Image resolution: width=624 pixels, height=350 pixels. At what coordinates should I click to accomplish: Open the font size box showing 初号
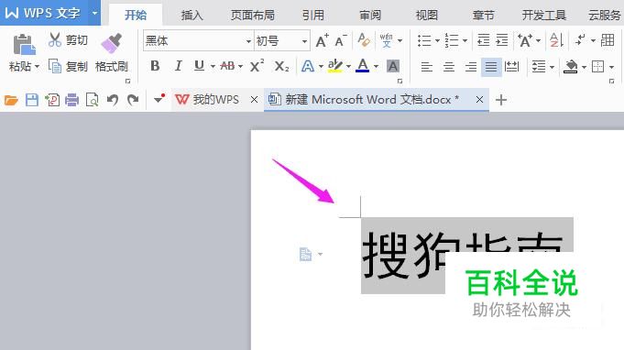point(282,40)
